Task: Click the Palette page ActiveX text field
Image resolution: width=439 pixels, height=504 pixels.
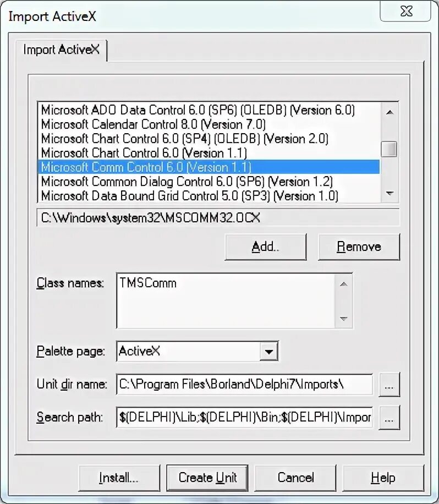Action: point(188,352)
